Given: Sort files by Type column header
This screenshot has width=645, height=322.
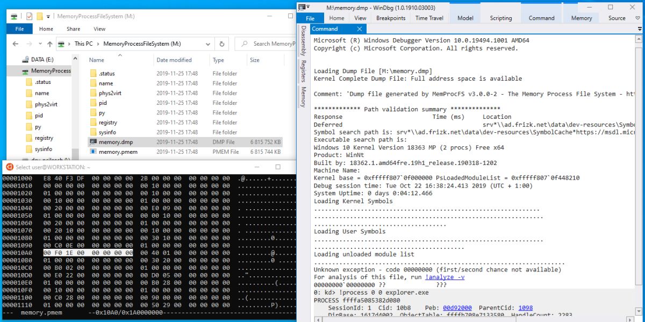Looking at the screenshot, I should pyautogui.click(x=227, y=60).
